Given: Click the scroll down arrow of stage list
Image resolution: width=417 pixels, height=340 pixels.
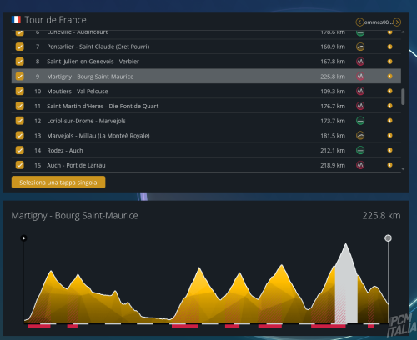Looking at the screenshot, I should 403,169.
